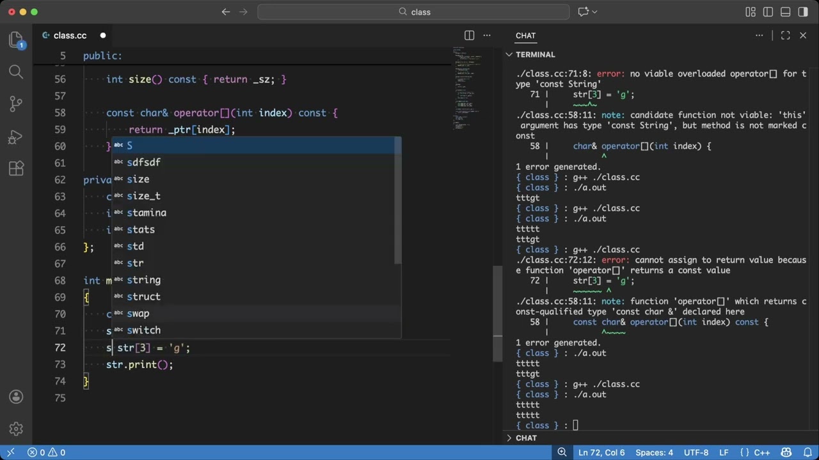Image resolution: width=819 pixels, height=460 pixels.
Task: Change indentation via Spaces: 4
Action: pyautogui.click(x=654, y=452)
